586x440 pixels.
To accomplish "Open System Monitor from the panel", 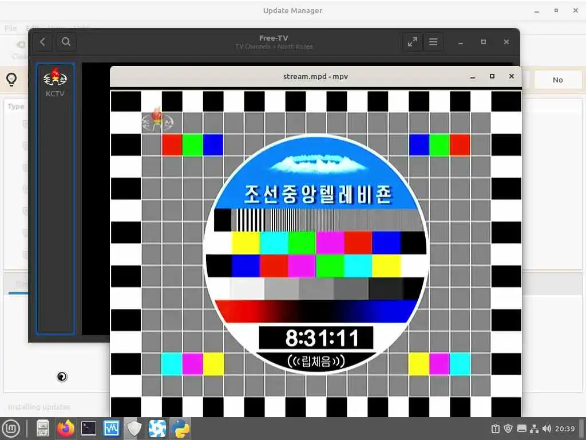I will pos(112,429).
